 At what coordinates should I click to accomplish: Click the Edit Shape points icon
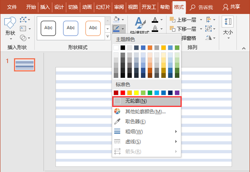point(23,20)
